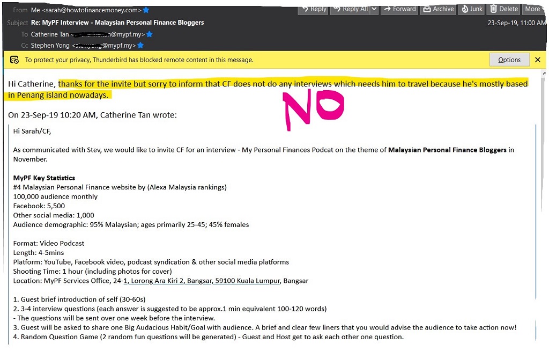The image size is (549, 351).
Task: Open the Lorong Ara Kiri address link
Action: (x=202, y=281)
